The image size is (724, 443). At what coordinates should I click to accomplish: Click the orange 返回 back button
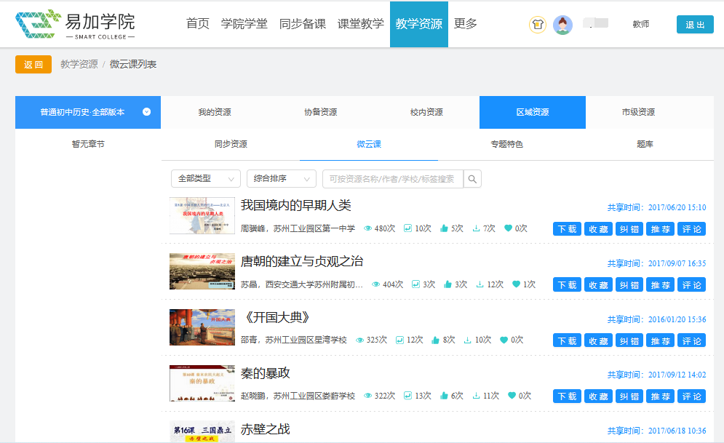[33, 65]
